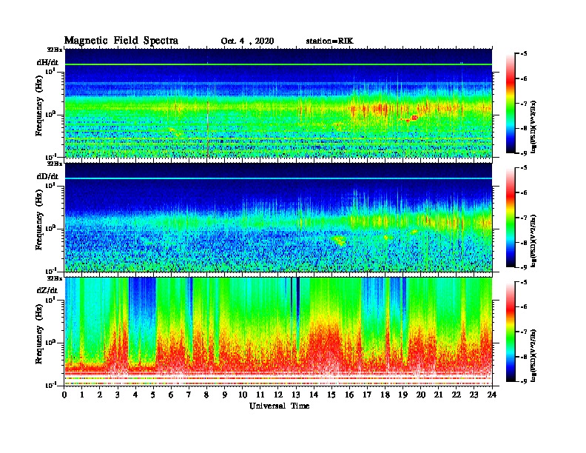Click the dH/dt panel label
The height and width of the screenshot is (453, 586).
tap(47, 62)
